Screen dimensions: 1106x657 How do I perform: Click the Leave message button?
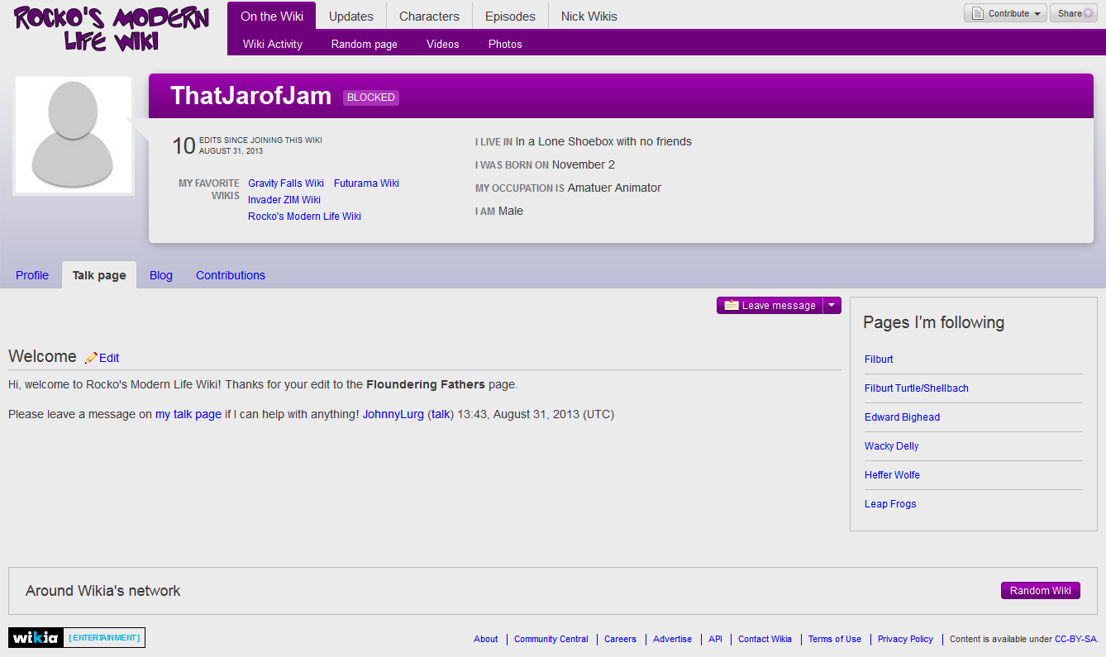770,305
